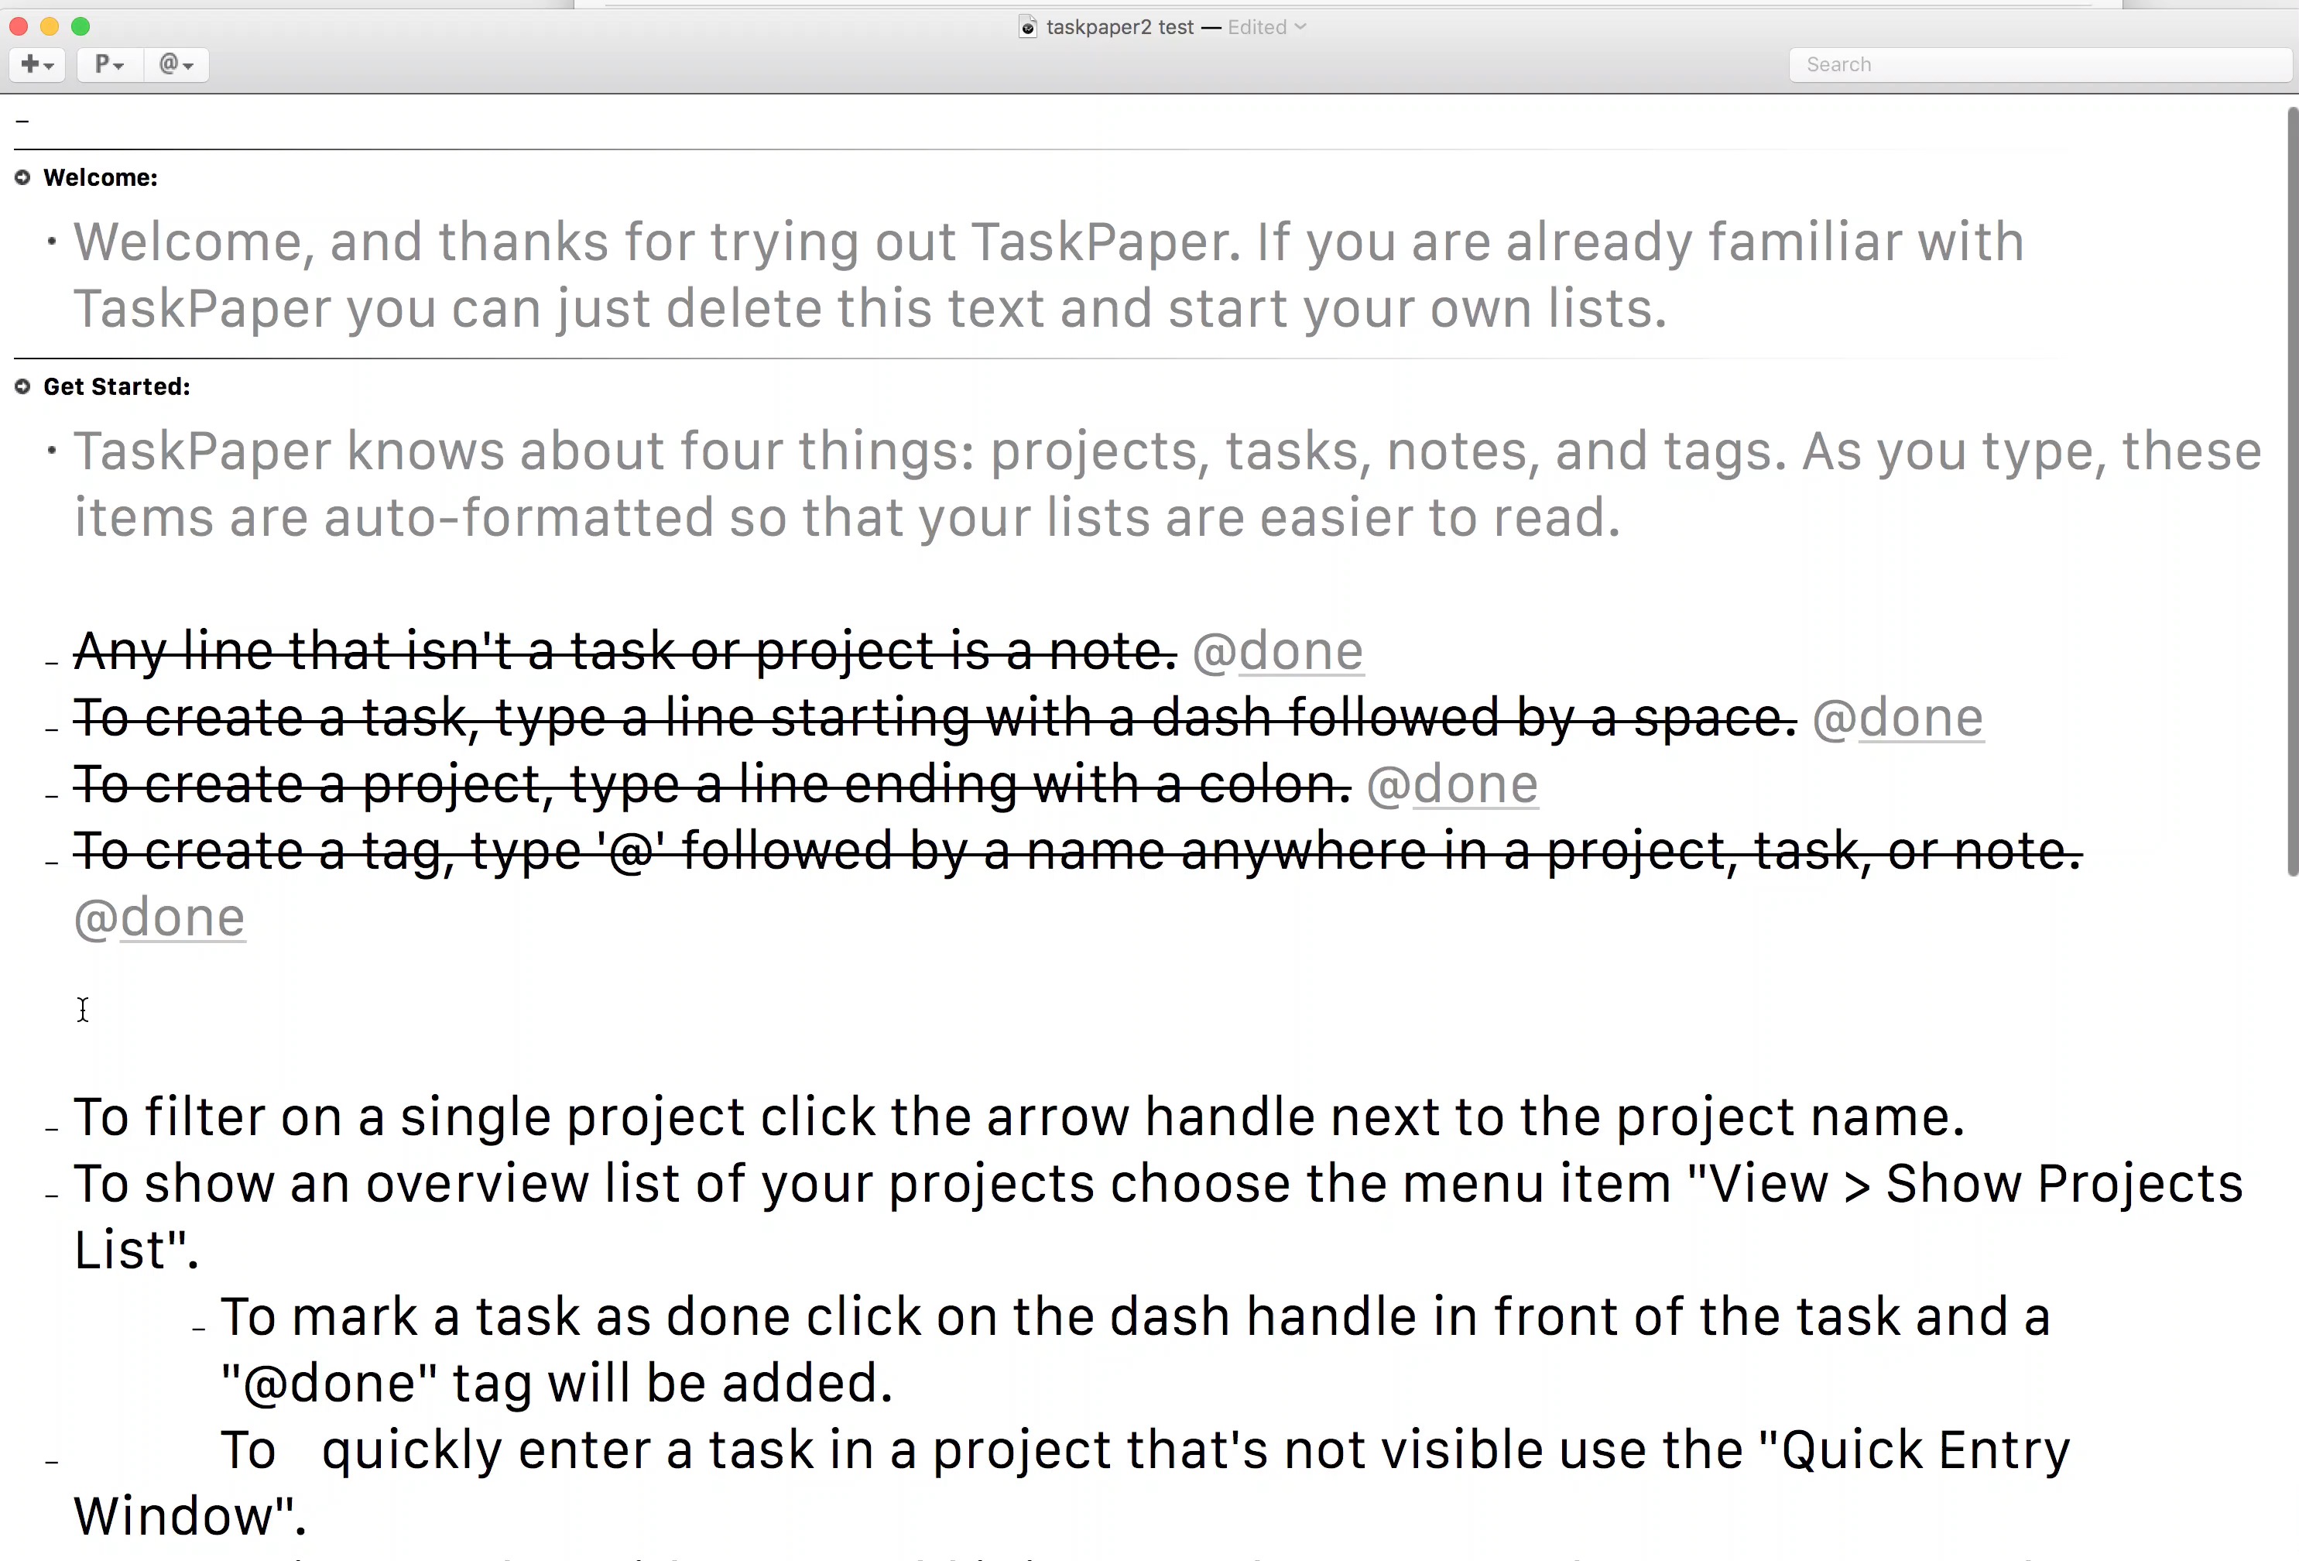The image size is (2299, 1561).
Task: Click the green zoom window button
Action: tap(81, 26)
